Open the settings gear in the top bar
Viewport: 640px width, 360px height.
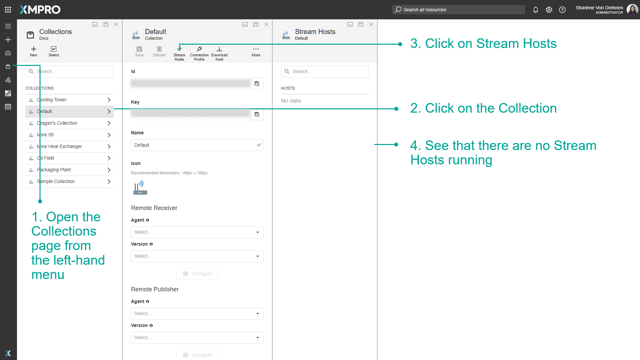pyautogui.click(x=549, y=10)
